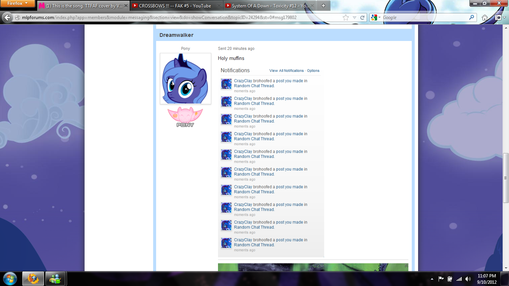Click CrazyClay in the first notification
The width and height of the screenshot is (509, 286).
point(243,81)
